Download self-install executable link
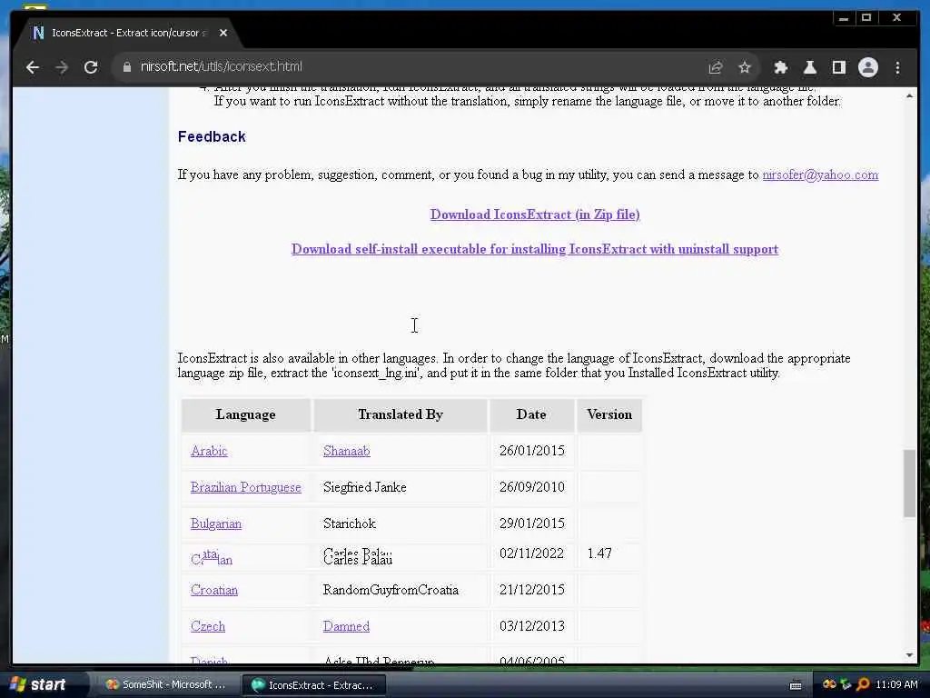 point(535,249)
